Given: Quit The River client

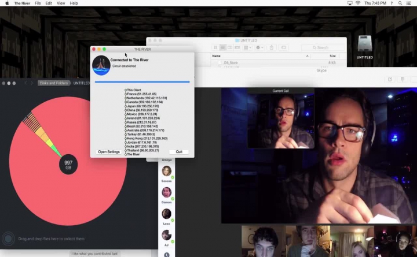Looking at the screenshot, I should (x=179, y=152).
